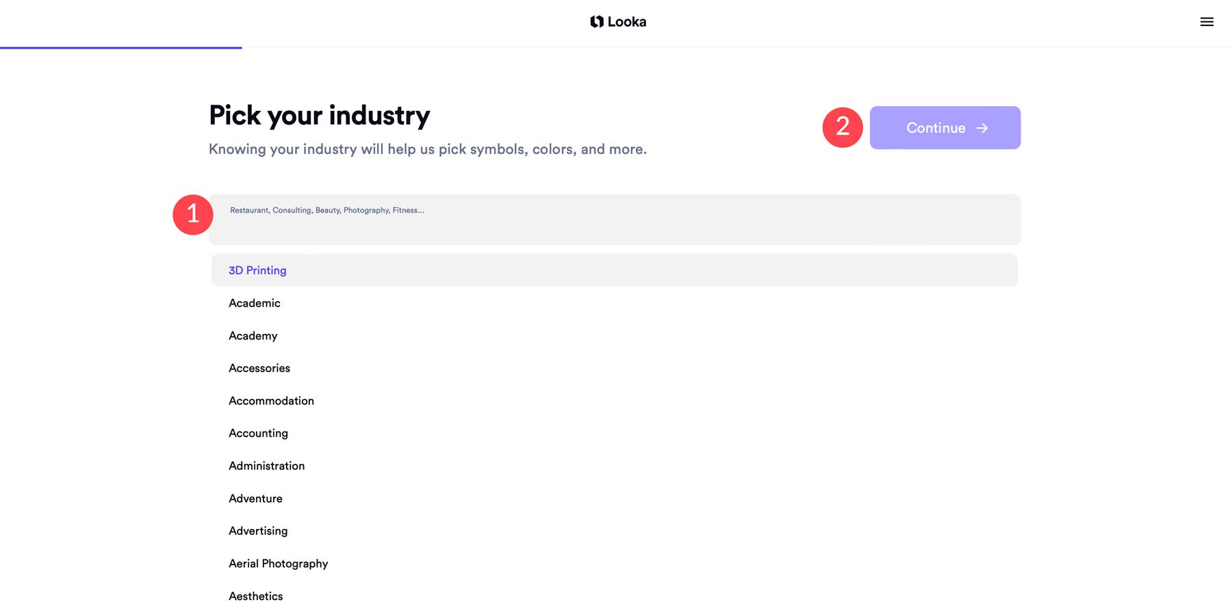
Task: Choose the Accounting industry
Action: (258, 433)
